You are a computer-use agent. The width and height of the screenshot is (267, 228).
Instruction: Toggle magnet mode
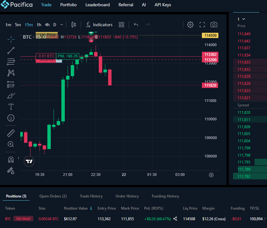(11, 160)
